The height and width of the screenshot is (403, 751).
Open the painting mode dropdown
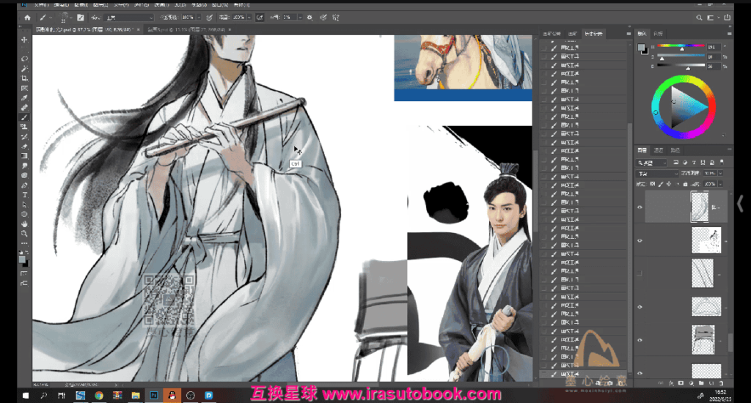coord(129,18)
